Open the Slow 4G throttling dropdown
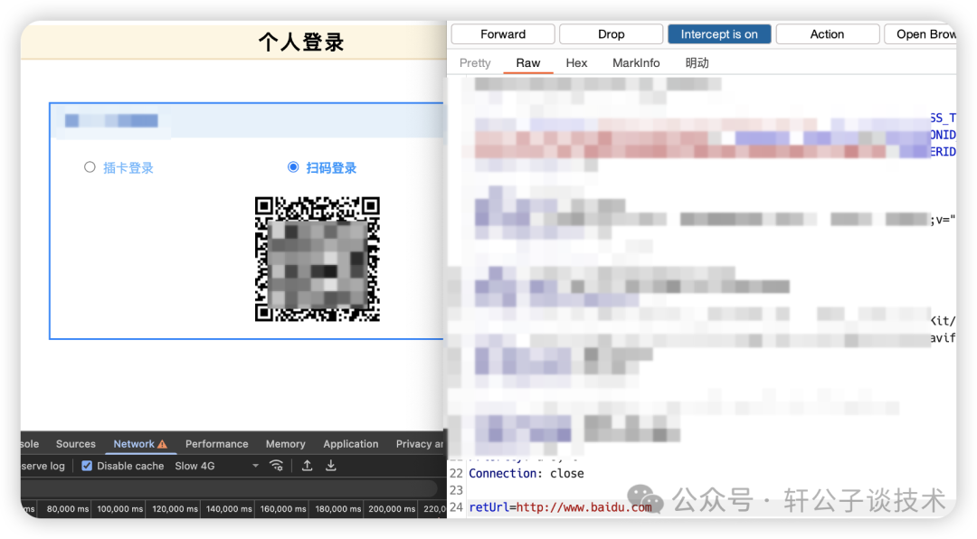Viewport: 977px width, 539px height. 217,466
